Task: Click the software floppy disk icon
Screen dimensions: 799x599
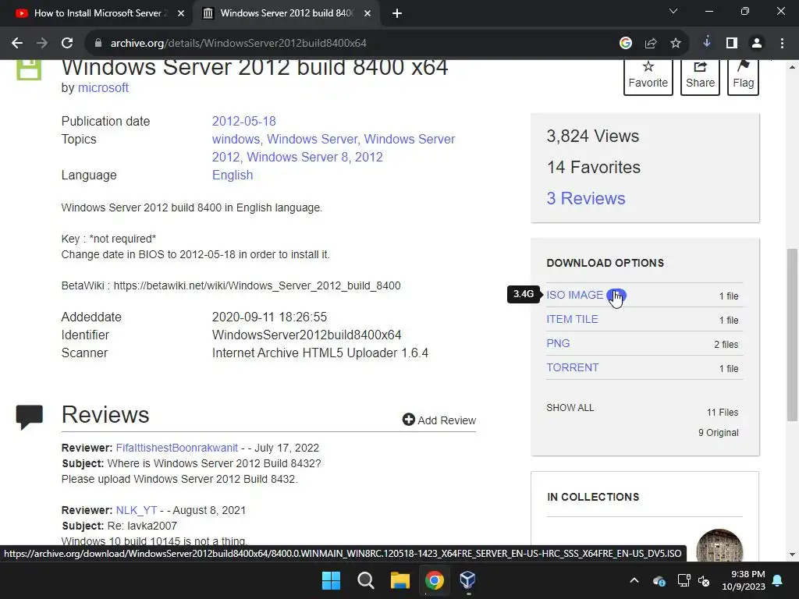Action: point(29,69)
